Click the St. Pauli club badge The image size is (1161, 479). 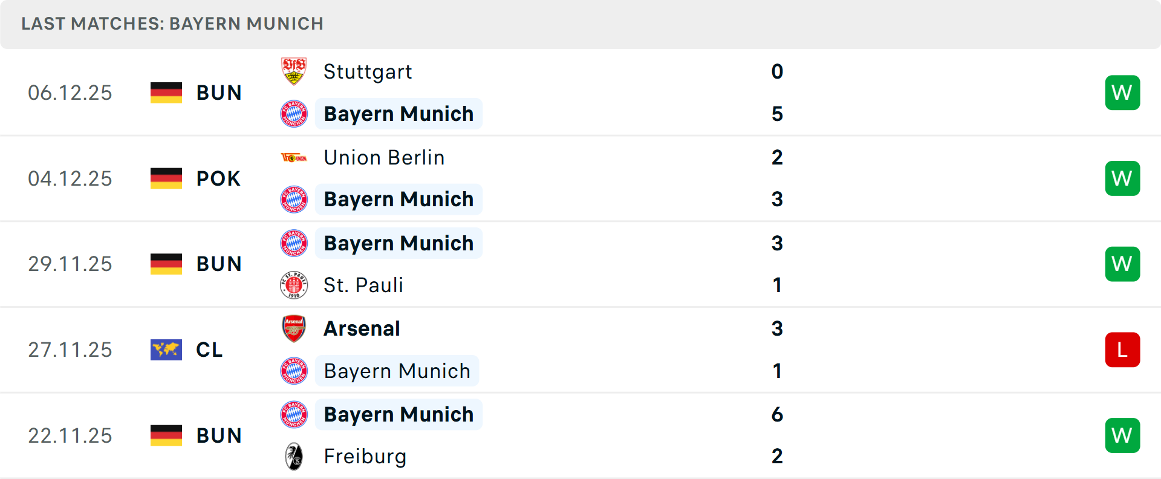coord(294,285)
